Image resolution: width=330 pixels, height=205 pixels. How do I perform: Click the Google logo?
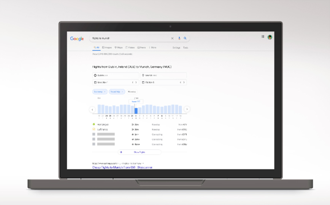click(77, 38)
